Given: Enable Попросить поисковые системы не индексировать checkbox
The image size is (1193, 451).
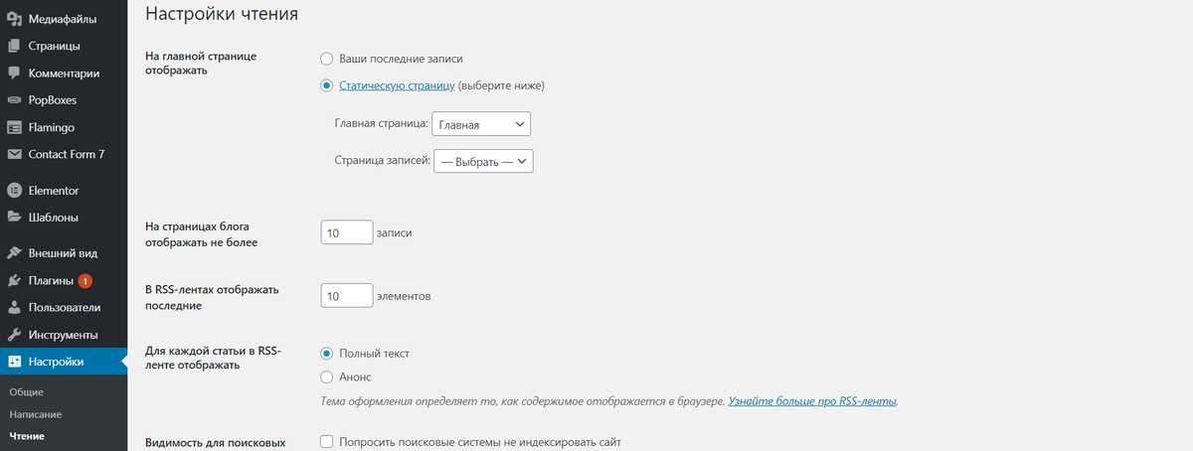Looking at the screenshot, I should click(326, 442).
